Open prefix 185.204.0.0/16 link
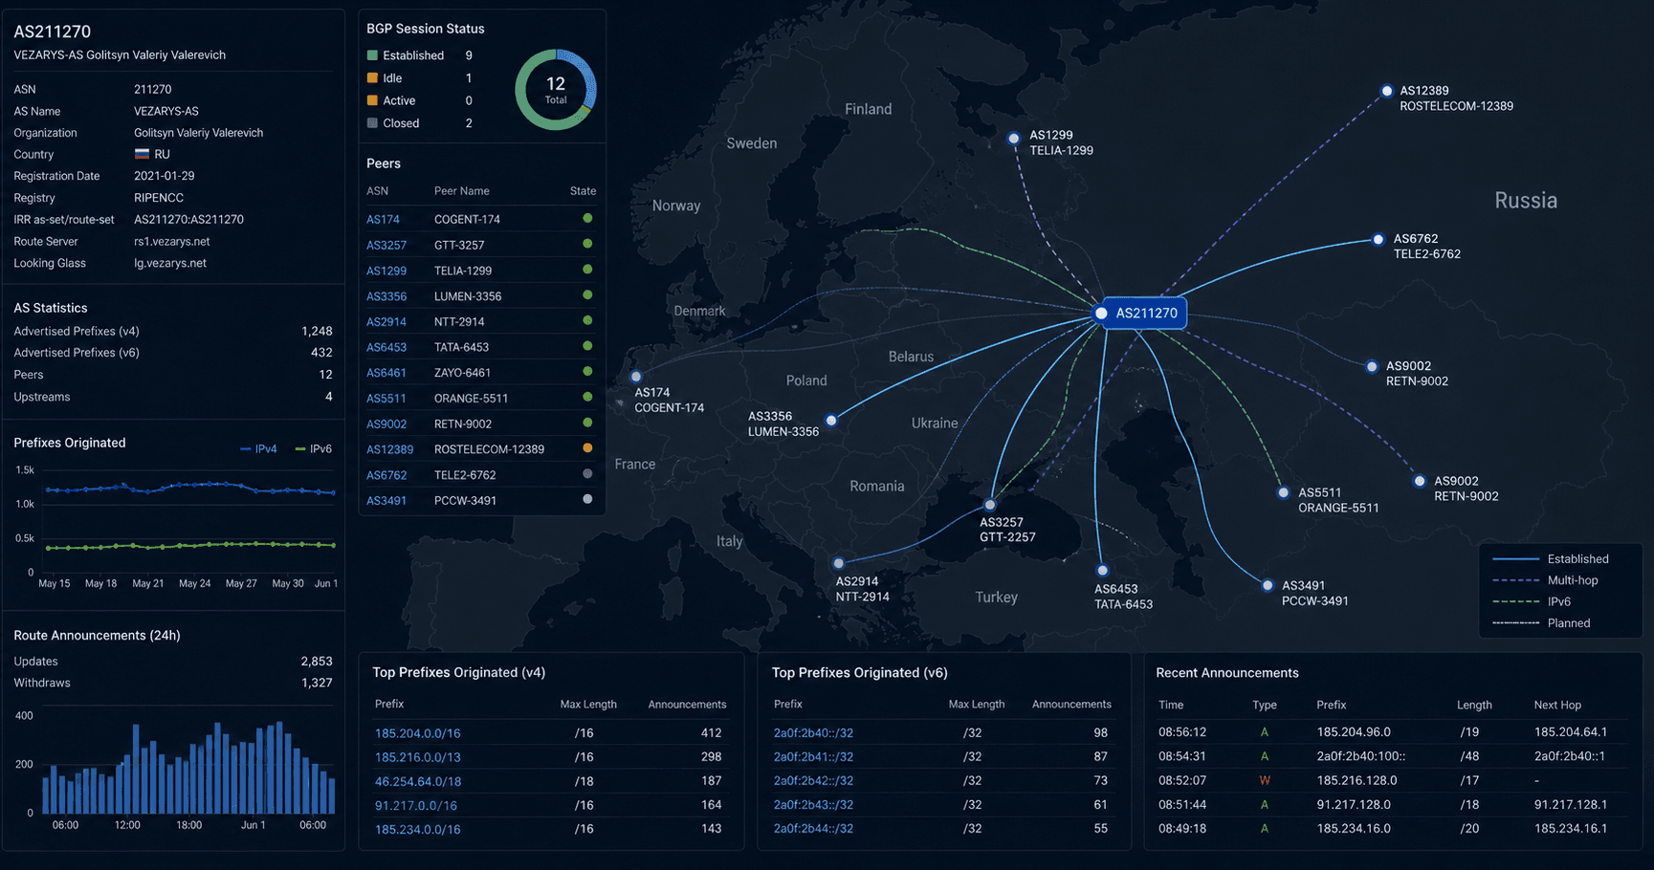The width and height of the screenshot is (1654, 870). pyautogui.click(x=417, y=733)
